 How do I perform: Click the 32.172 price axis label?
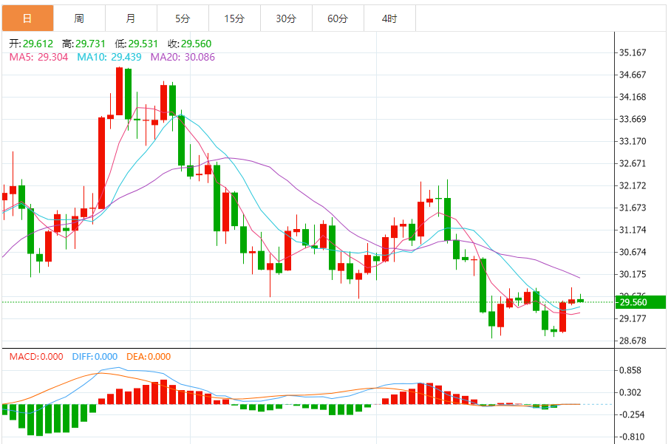[x=633, y=185]
